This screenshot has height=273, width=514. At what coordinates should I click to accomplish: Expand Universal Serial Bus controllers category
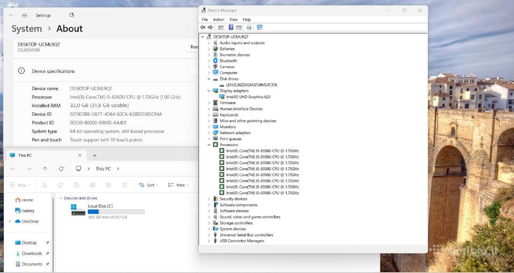tap(209, 235)
